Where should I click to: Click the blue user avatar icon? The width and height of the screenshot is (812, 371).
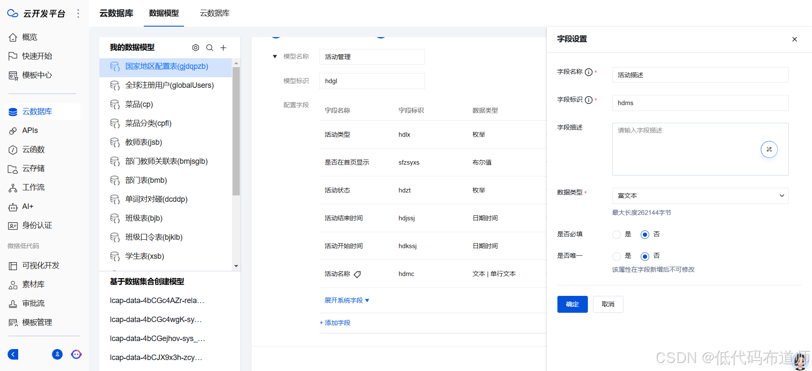[x=57, y=354]
